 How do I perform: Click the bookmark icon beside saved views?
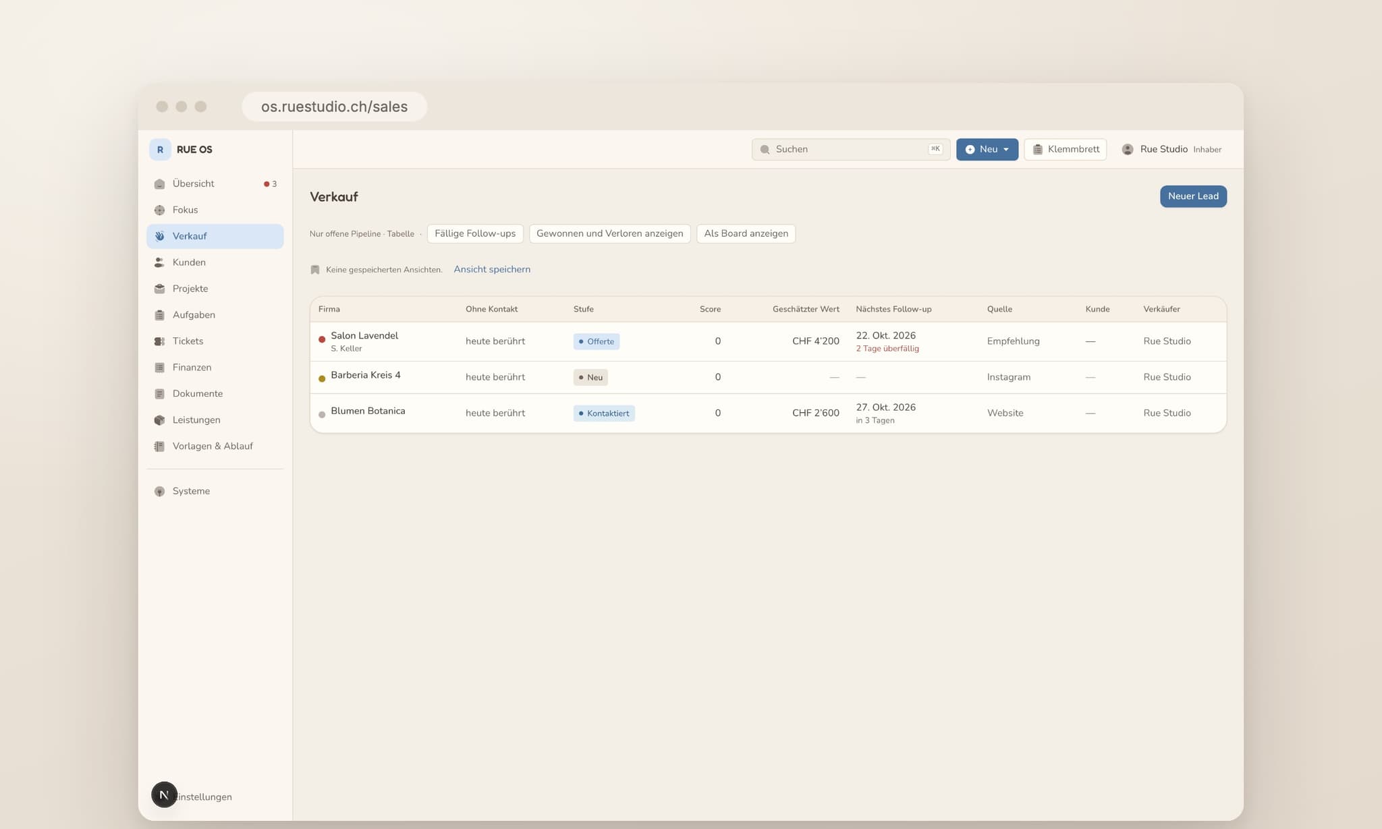pyautogui.click(x=314, y=270)
